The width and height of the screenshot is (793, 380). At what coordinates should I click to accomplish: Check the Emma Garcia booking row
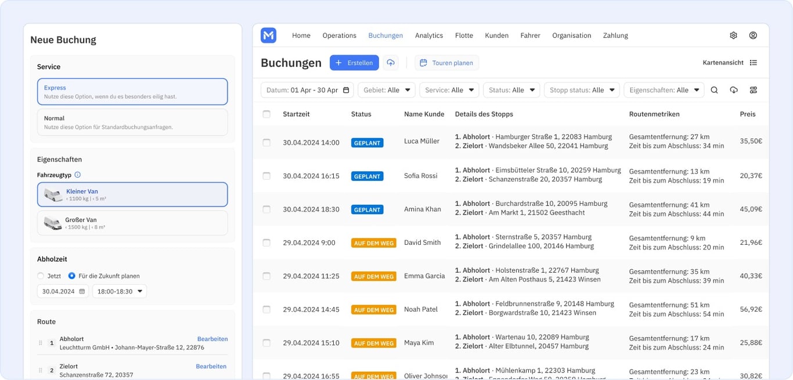[266, 276]
